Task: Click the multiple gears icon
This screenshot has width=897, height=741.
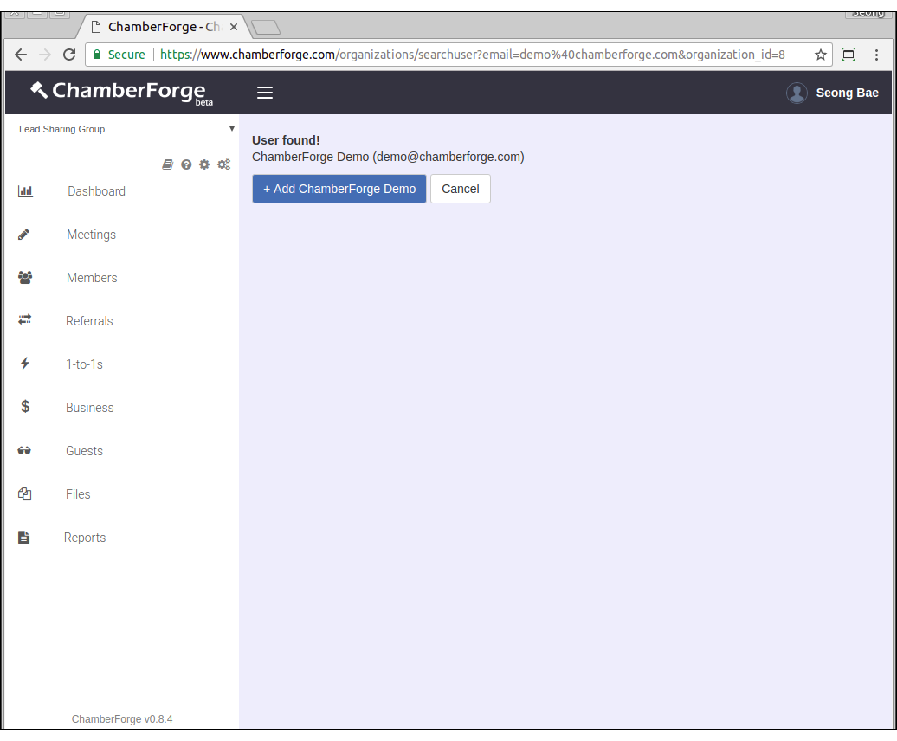Action: (x=223, y=164)
